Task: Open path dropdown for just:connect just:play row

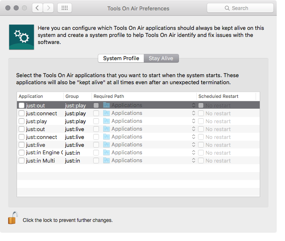Action: pyautogui.click(x=193, y=113)
